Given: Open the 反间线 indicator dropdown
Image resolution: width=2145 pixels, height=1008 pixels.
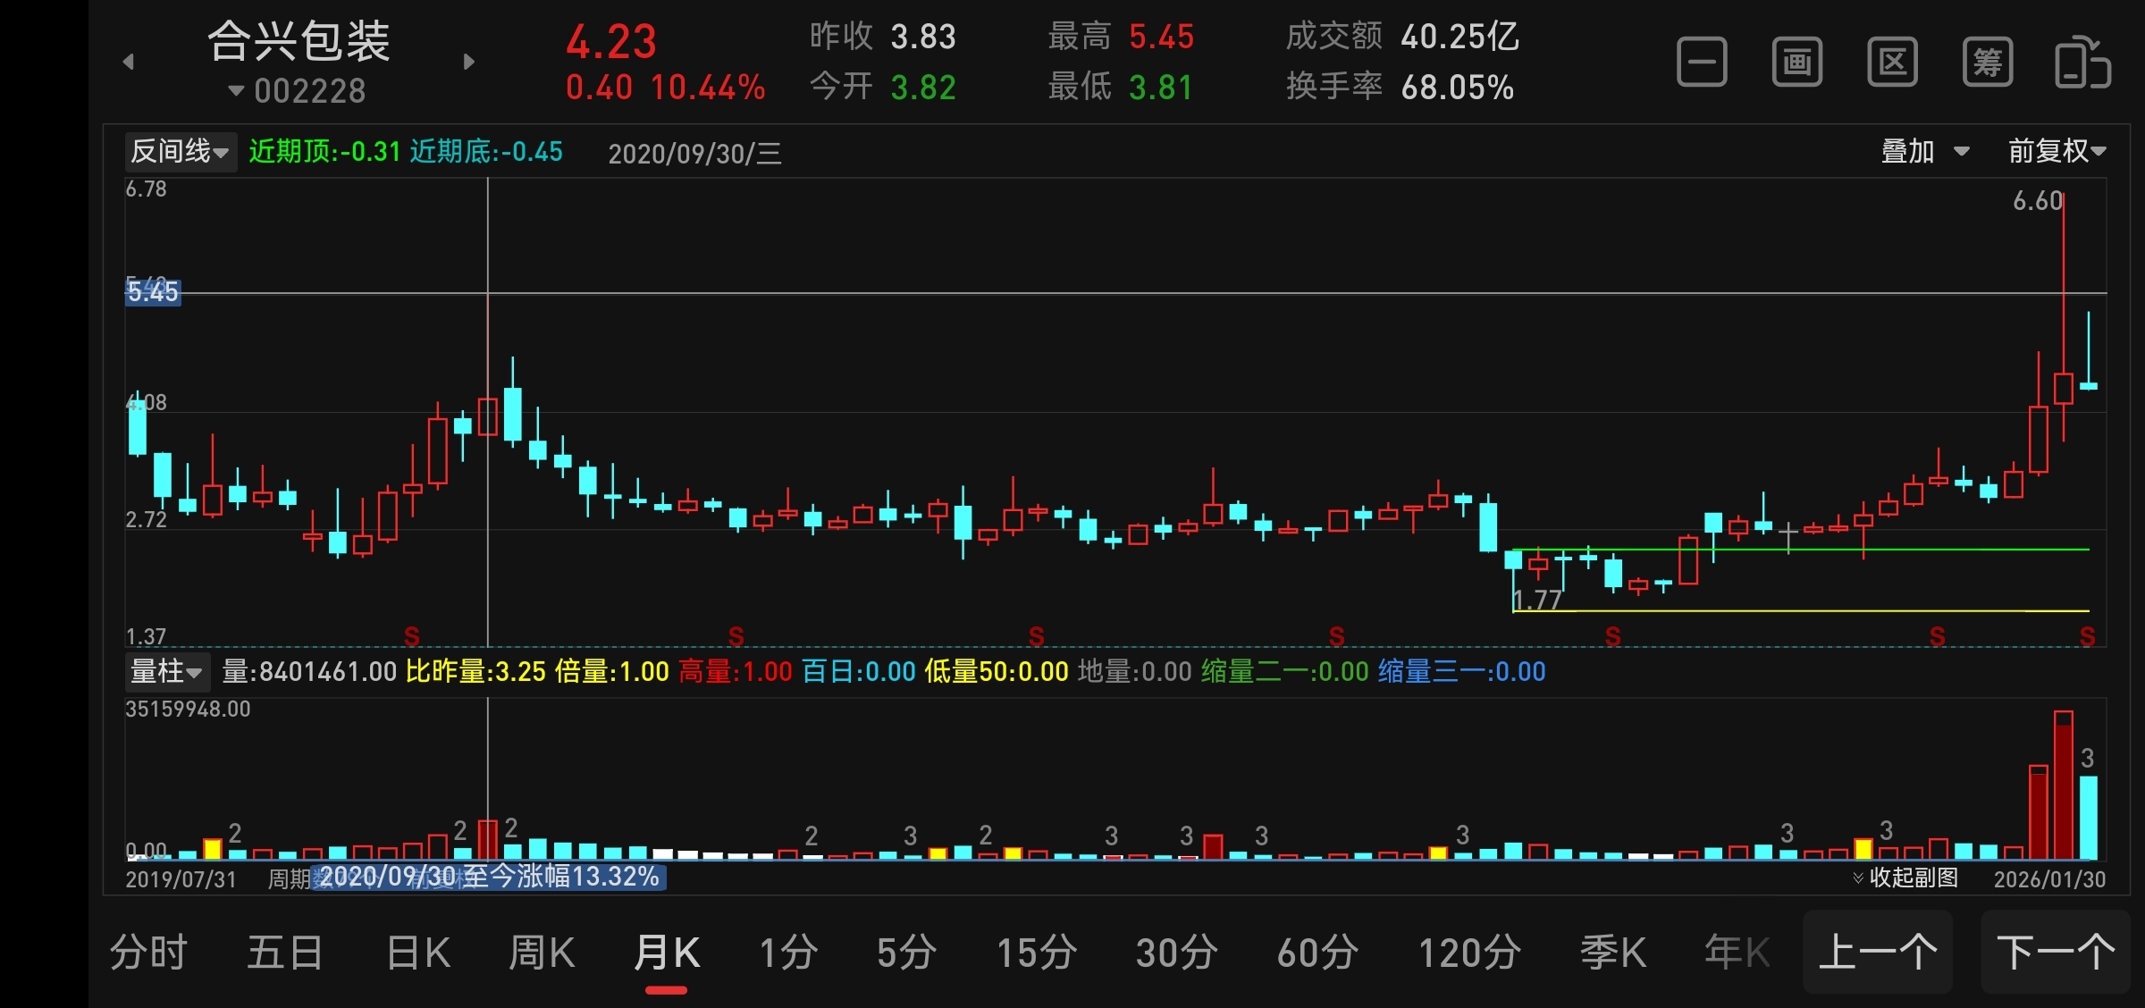Looking at the screenshot, I should point(180,152).
